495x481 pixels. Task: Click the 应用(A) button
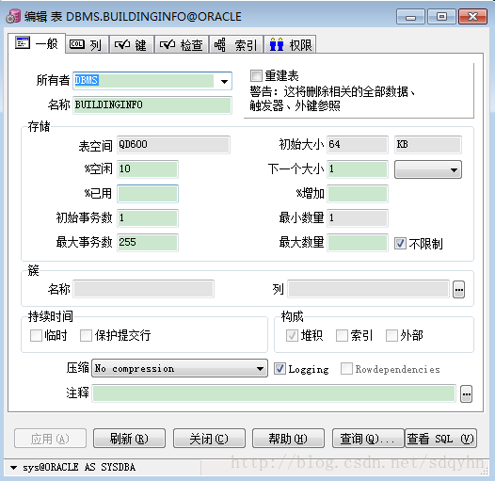[x=50, y=439]
